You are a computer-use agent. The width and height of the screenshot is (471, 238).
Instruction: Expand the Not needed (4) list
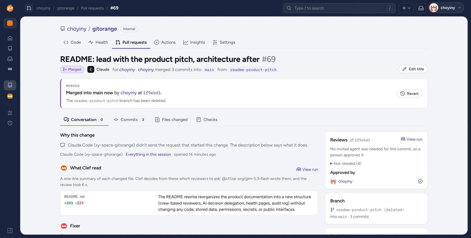tap(346, 164)
